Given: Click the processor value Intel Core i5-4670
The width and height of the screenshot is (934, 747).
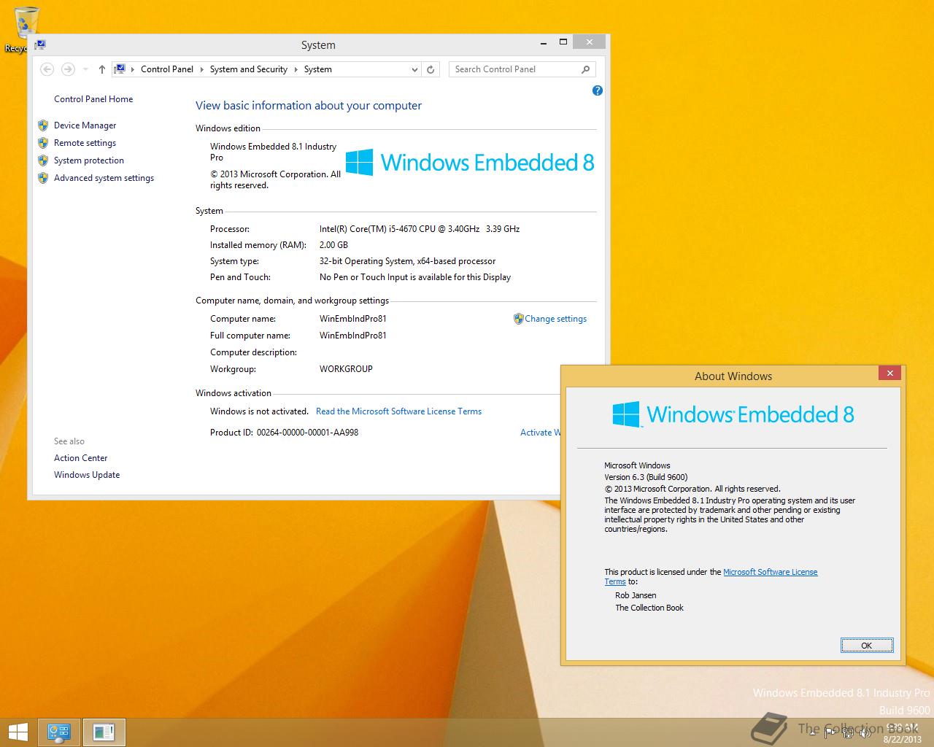Looking at the screenshot, I should (420, 229).
